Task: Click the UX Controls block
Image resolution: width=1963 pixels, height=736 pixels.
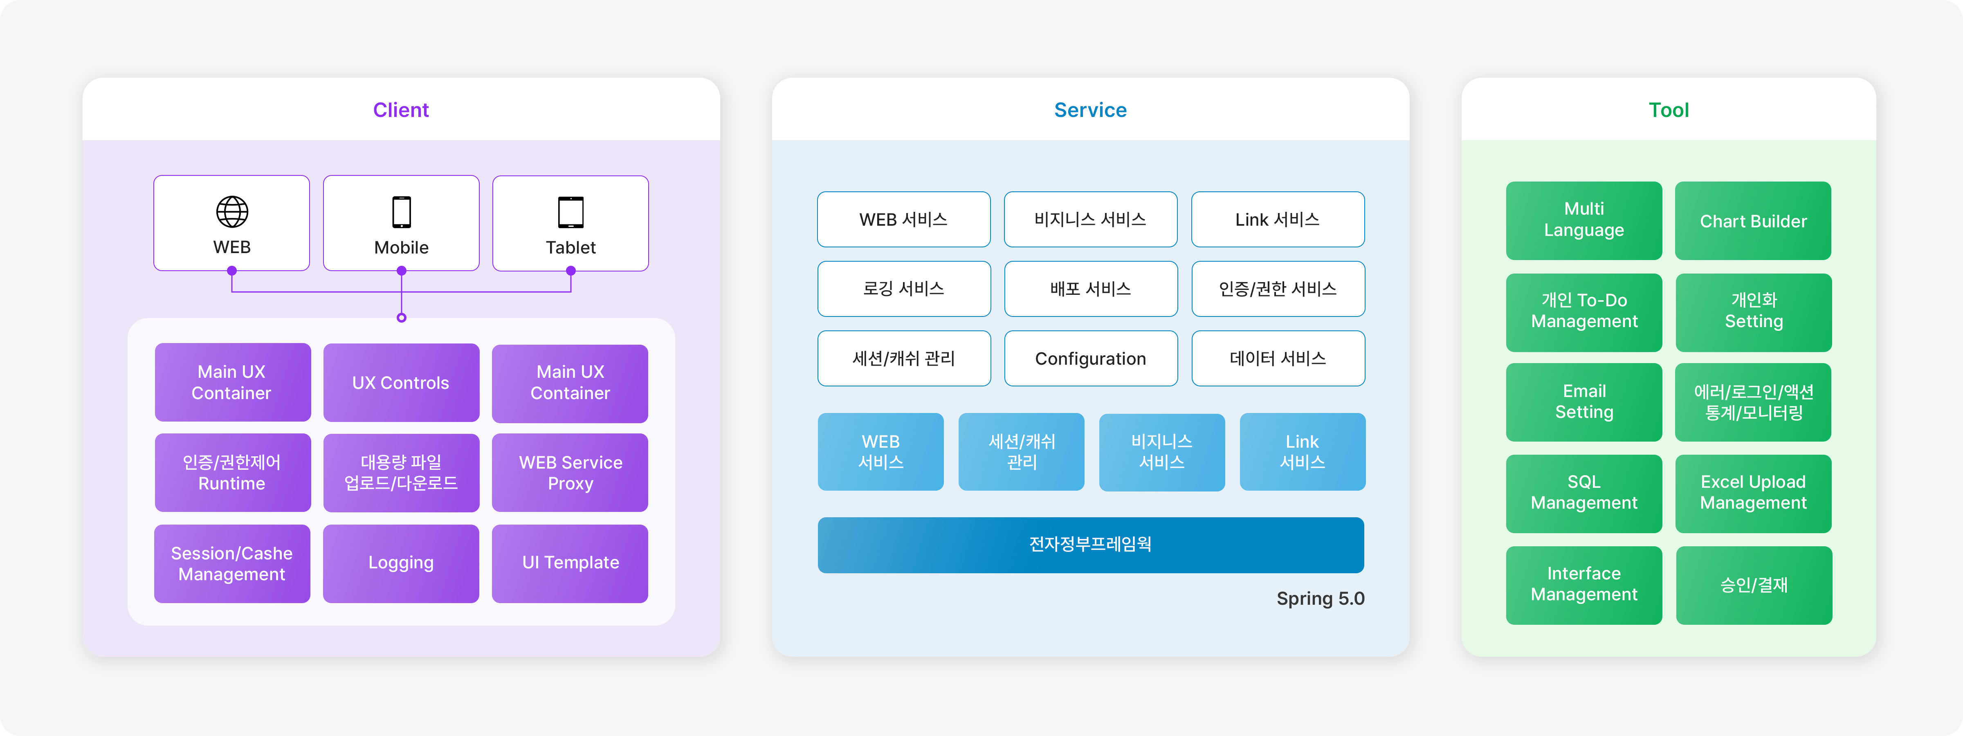Action: pos(401,382)
